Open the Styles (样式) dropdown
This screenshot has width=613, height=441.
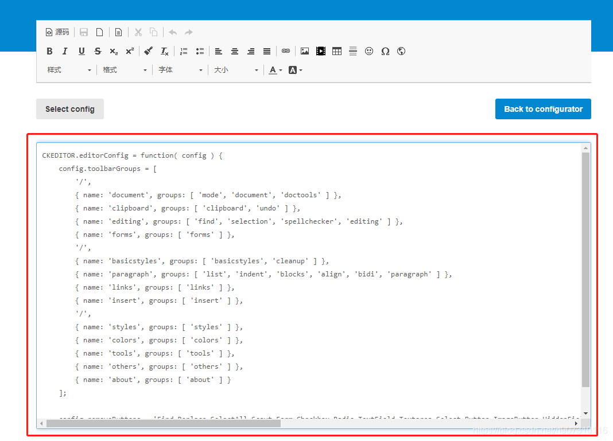tap(69, 70)
